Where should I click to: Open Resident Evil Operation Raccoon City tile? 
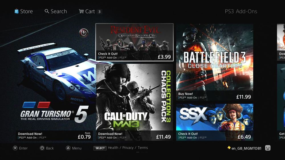pos(135,42)
